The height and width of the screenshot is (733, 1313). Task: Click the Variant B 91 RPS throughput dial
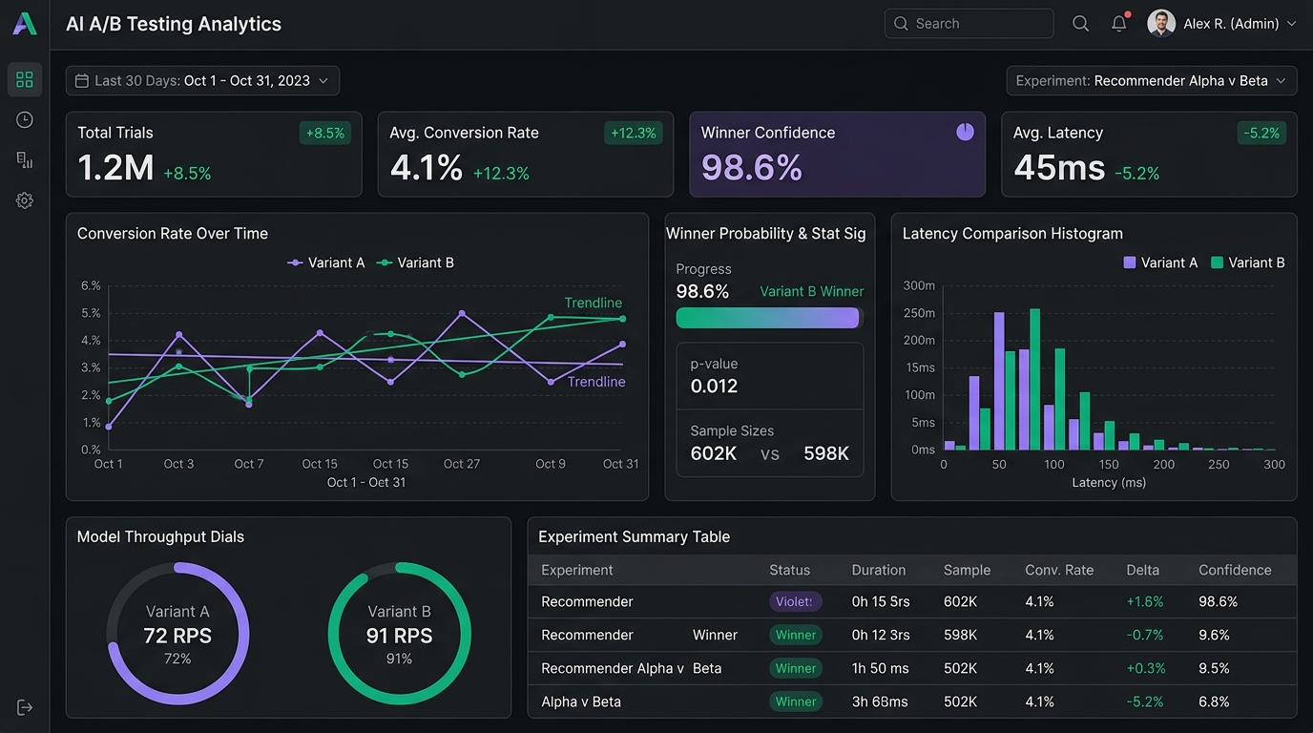tap(399, 634)
